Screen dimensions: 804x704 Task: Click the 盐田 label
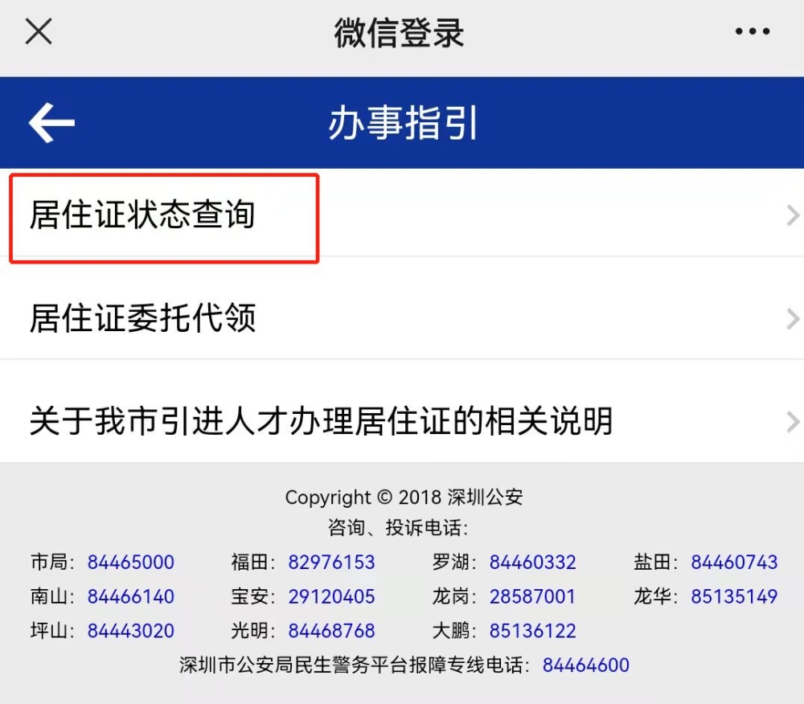click(655, 562)
